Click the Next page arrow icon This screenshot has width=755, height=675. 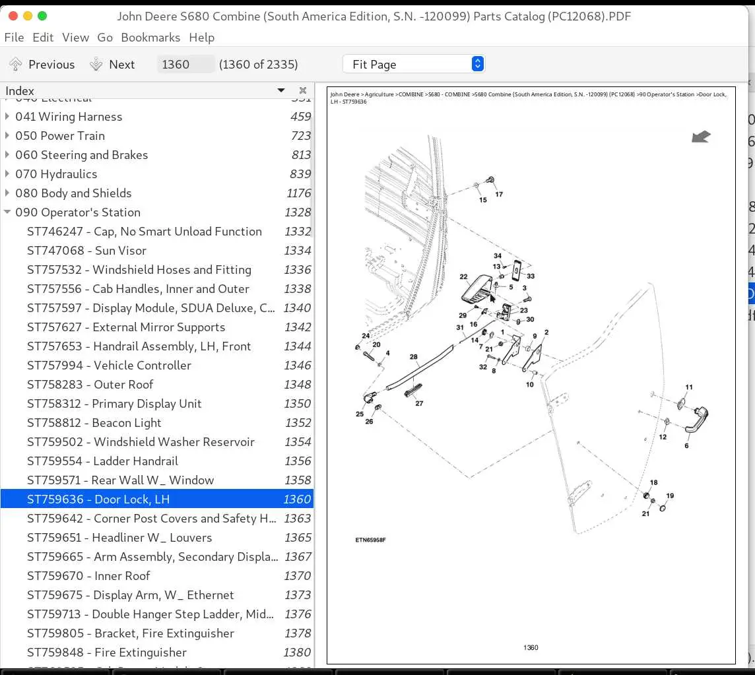coord(96,64)
